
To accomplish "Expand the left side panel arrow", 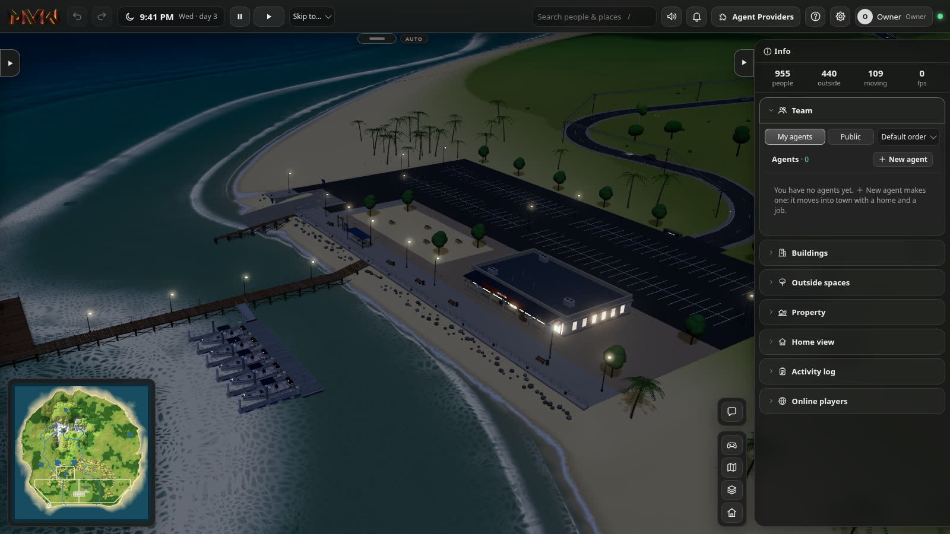I will point(10,63).
